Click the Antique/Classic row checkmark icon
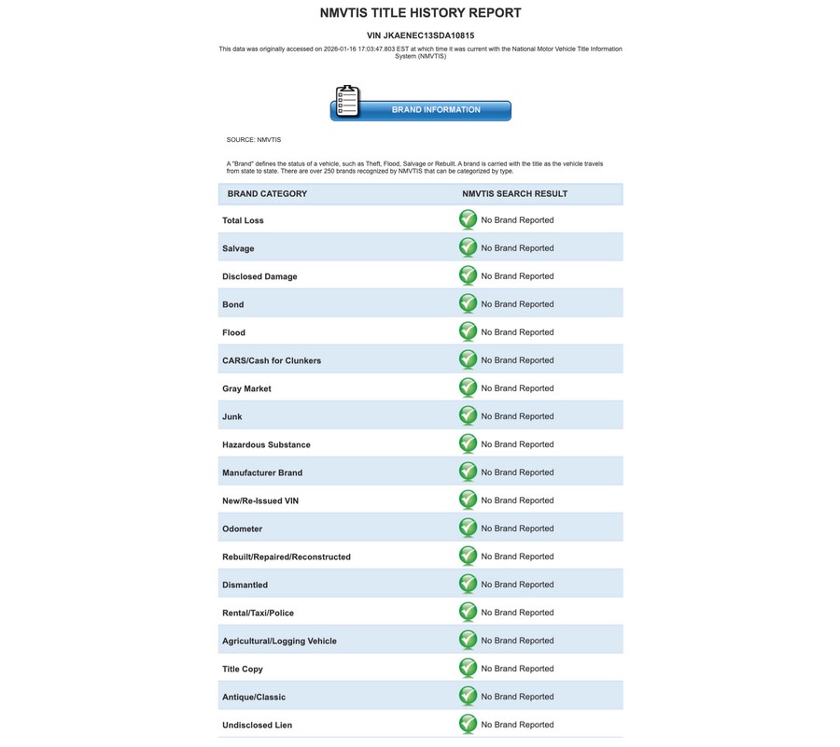 coord(468,696)
